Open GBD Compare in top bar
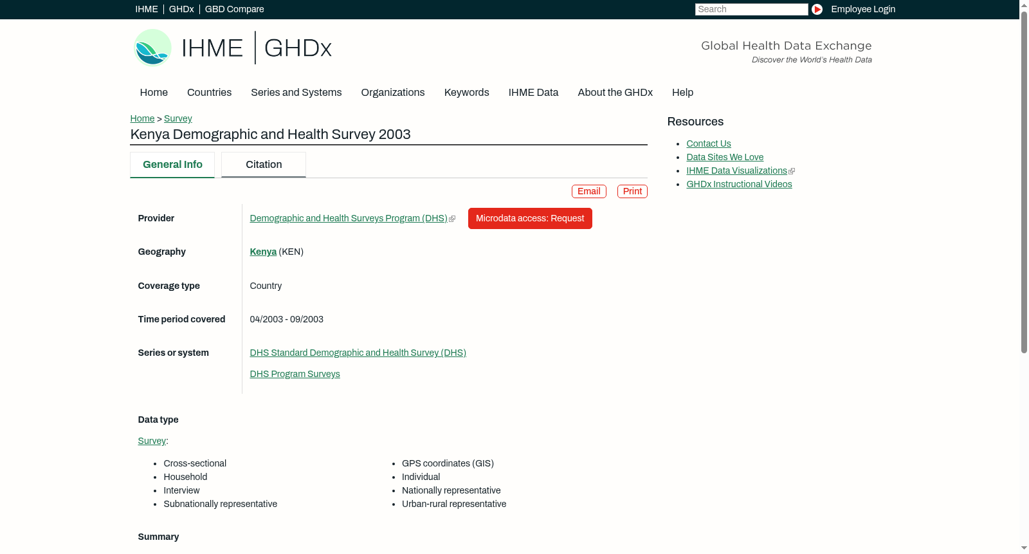Image resolution: width=1029 pixels, height=554 pixels. point(234,9)
